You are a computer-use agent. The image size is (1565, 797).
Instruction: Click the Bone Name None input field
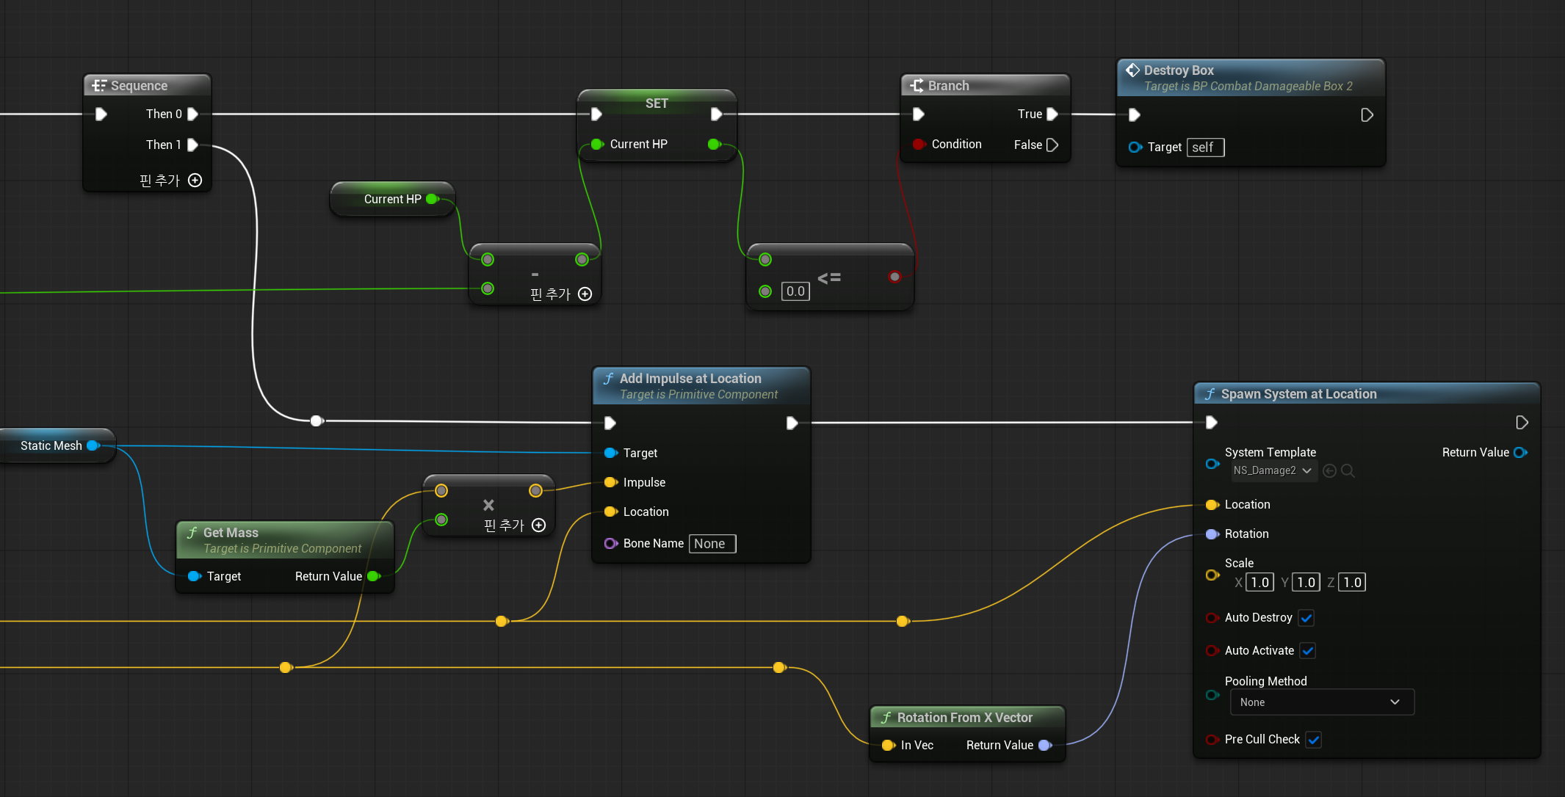[x=712, y=544]
